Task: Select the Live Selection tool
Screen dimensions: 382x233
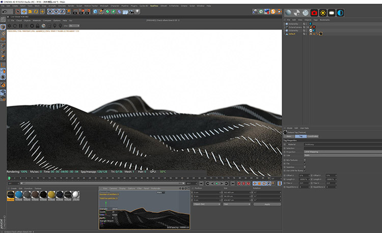Action: point(18,11)
